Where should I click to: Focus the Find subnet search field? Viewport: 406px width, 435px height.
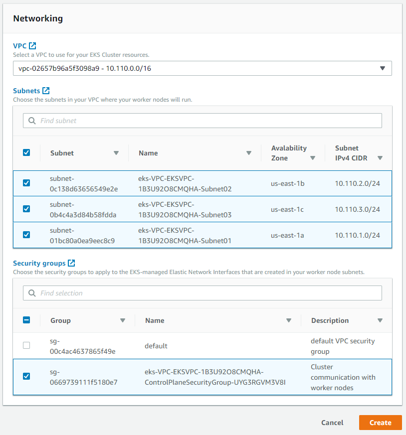tap(209, 121)
